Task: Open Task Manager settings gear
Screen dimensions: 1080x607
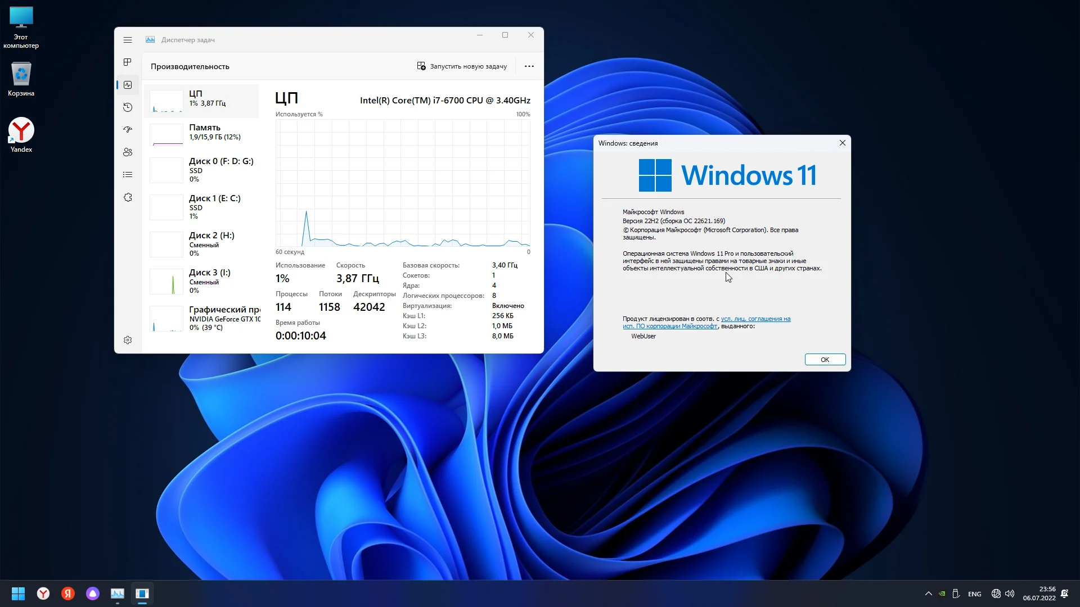Action: click(128, 340)
